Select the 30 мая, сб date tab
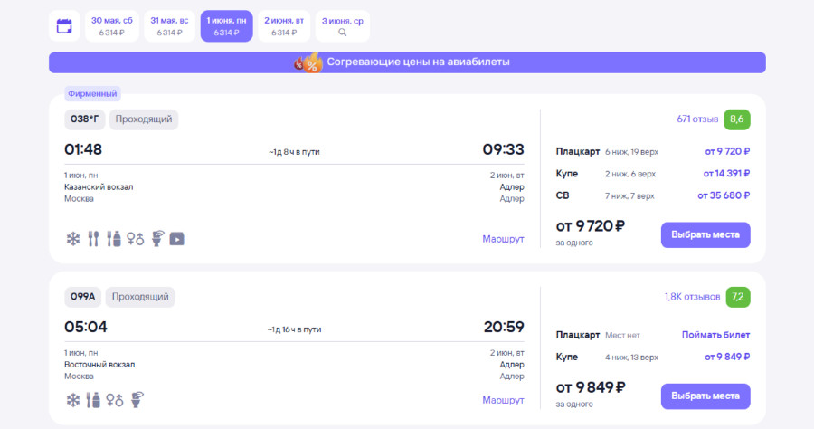 [x=112, y=26]
